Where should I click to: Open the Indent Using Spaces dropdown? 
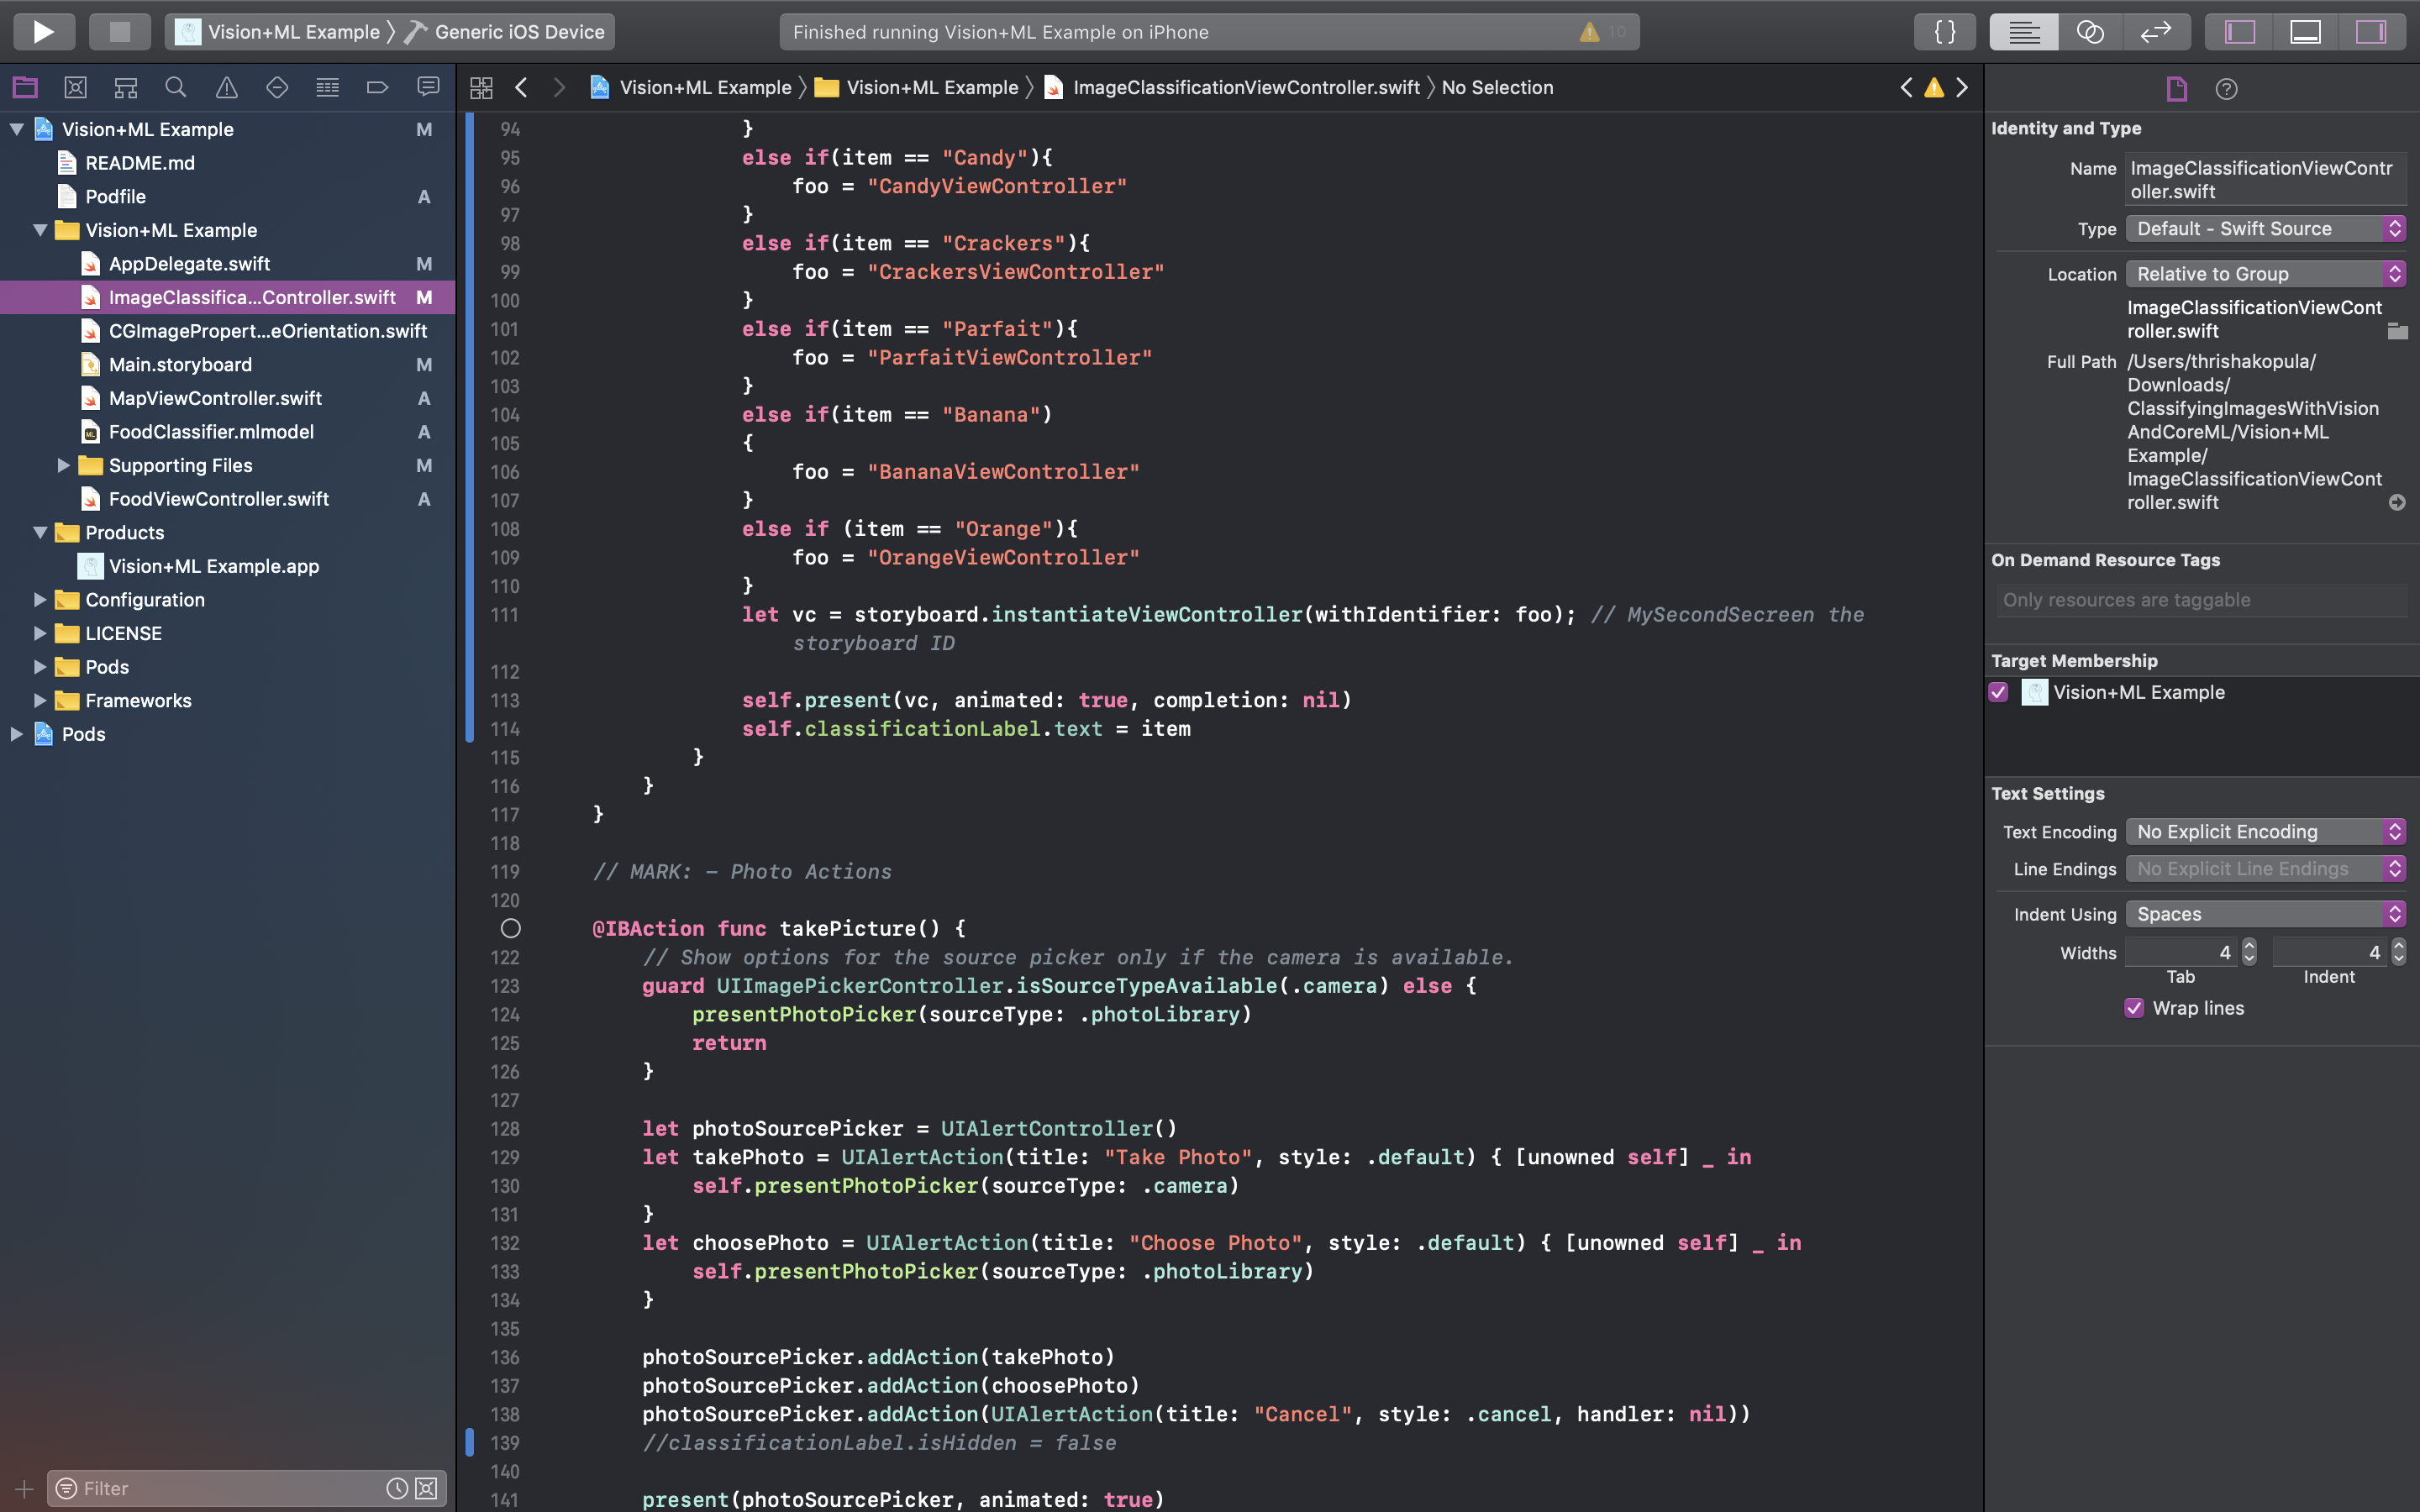click(2265, 914)
